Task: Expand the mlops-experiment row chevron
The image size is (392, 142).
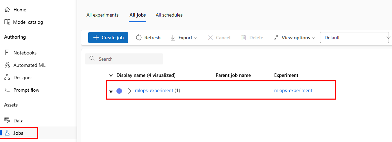Action: pyautogui.click(x=130, y=91)
